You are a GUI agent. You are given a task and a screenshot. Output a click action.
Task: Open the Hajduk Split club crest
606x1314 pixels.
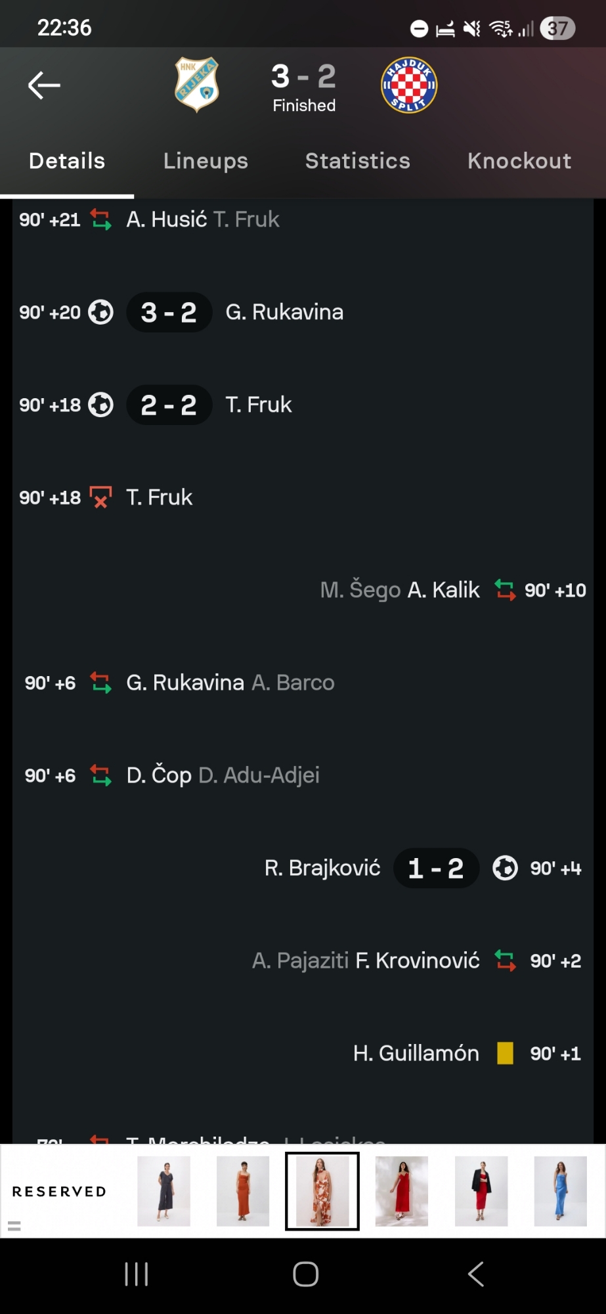coord(409,85)
